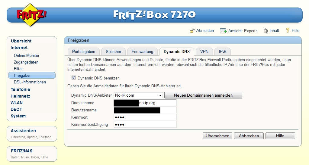Click into the Benutzername field
309x165 pixels.
pos(145,110)
